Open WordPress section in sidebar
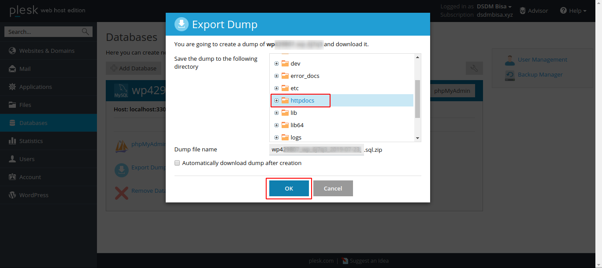 coord(48,195)
